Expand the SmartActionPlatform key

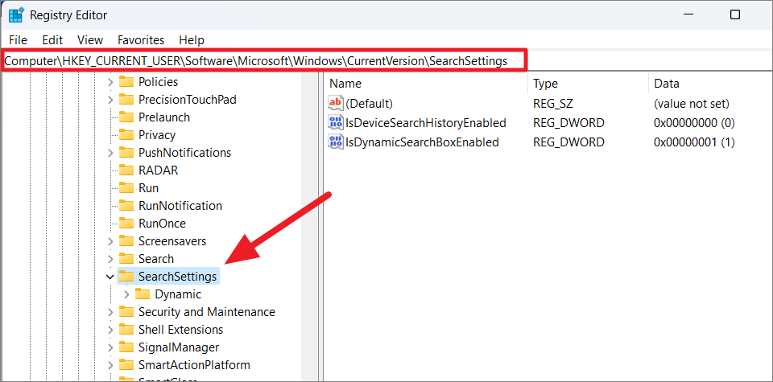tap(110, 366)
